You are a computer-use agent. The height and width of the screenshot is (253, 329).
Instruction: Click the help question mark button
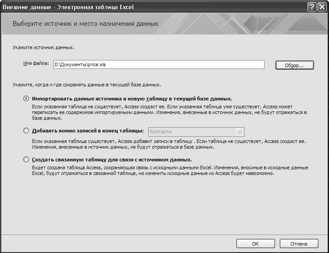coord(312,7)
